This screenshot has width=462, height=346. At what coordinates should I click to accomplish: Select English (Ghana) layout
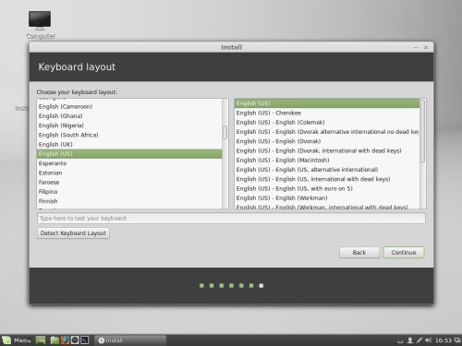point(129,116)
